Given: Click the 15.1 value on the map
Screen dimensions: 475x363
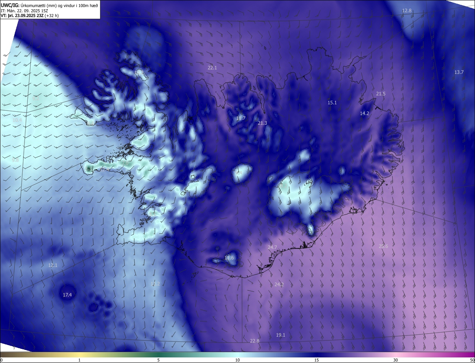Looking at the screenshot, I should 332,103.
